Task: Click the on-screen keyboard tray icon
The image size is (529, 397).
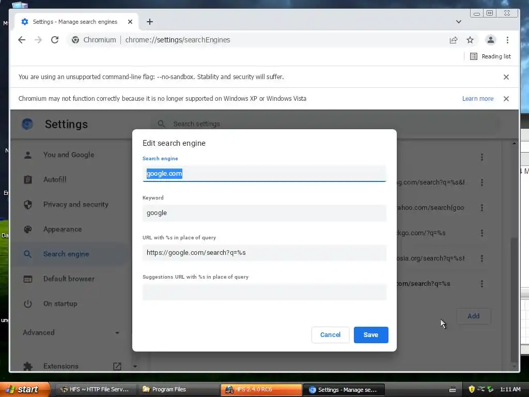Action: click(453, 390)
